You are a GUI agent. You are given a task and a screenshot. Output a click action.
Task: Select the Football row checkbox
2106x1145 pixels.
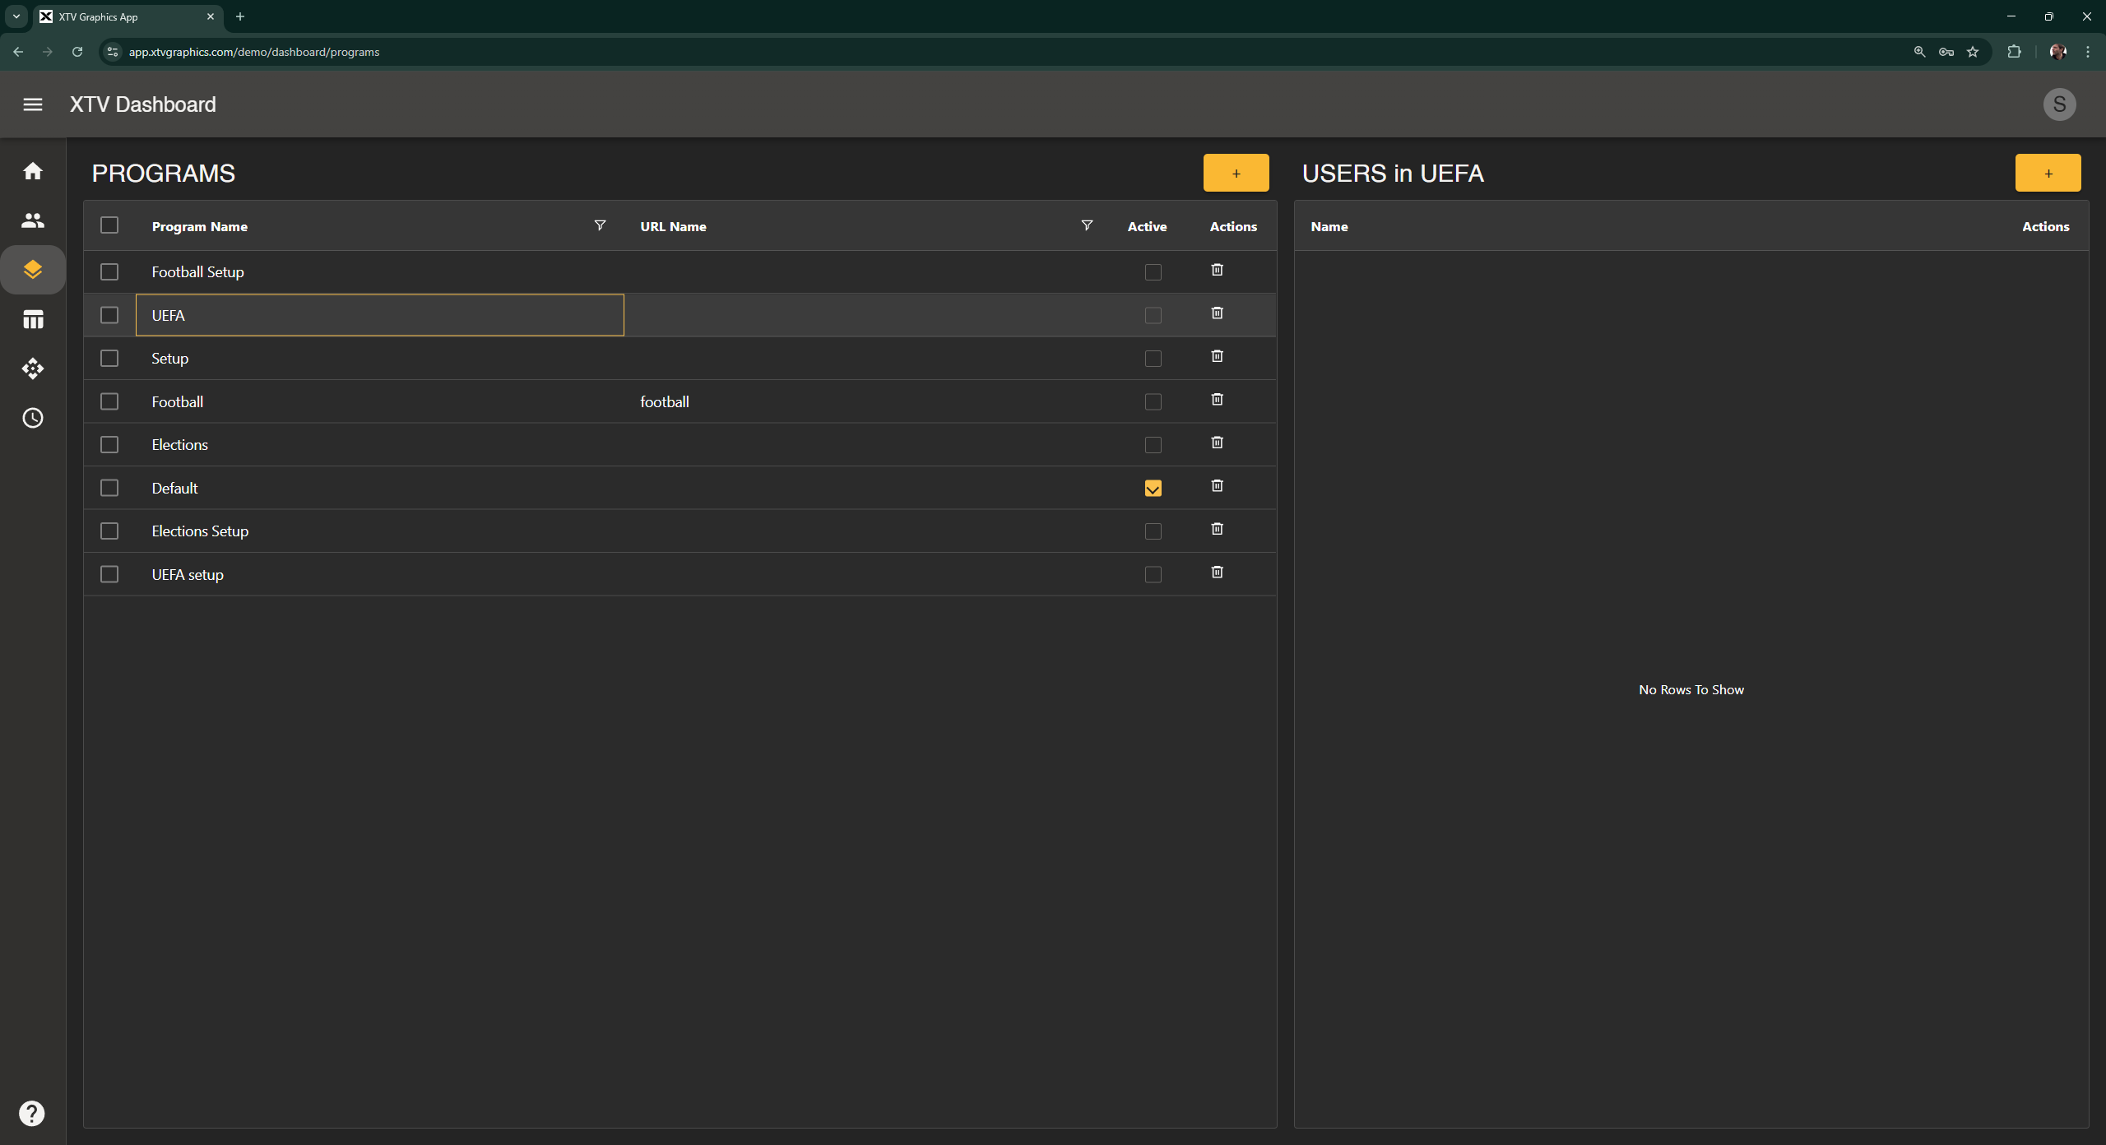tap(109, 401)
